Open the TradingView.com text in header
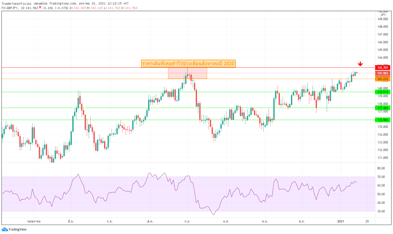The width and height of the screenshot is (393, 234). 62,4
